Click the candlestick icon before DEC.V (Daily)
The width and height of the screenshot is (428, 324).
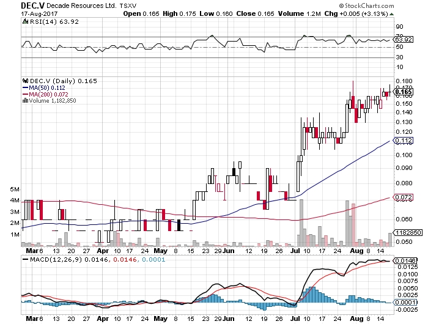pos(26,81)
